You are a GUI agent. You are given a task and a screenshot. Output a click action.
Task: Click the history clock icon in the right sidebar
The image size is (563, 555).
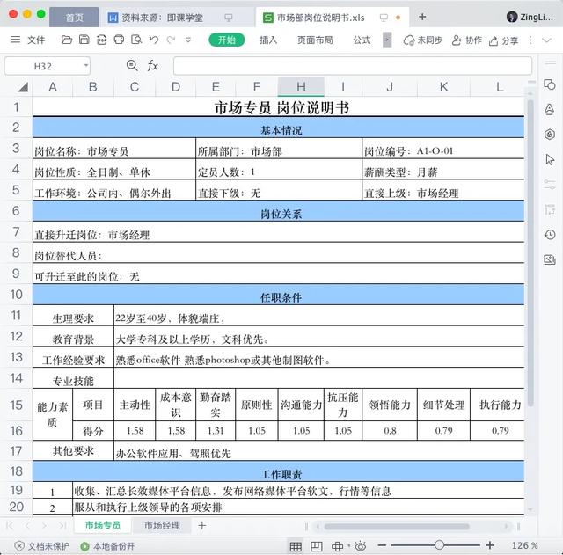click(549, 235)
